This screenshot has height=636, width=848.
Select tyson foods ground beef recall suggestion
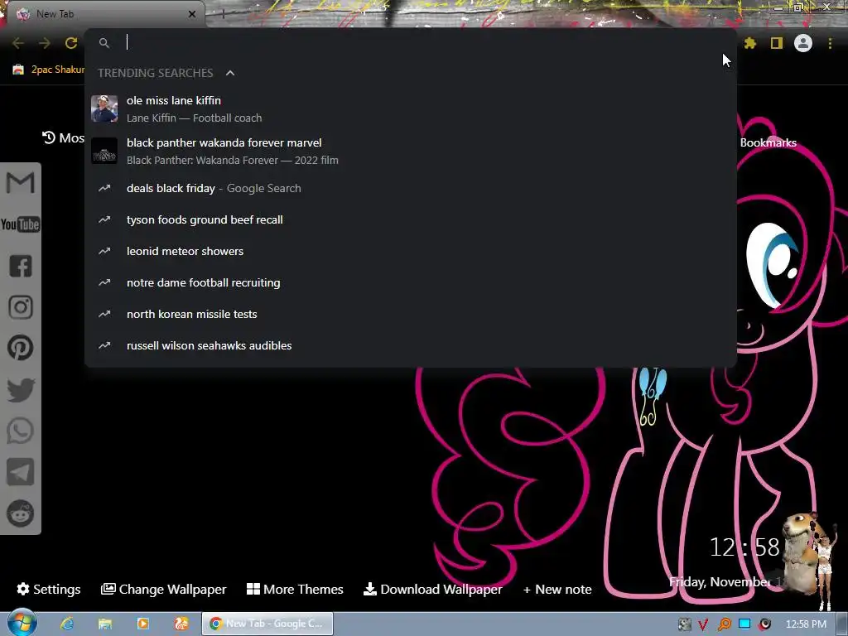[411, 219]
